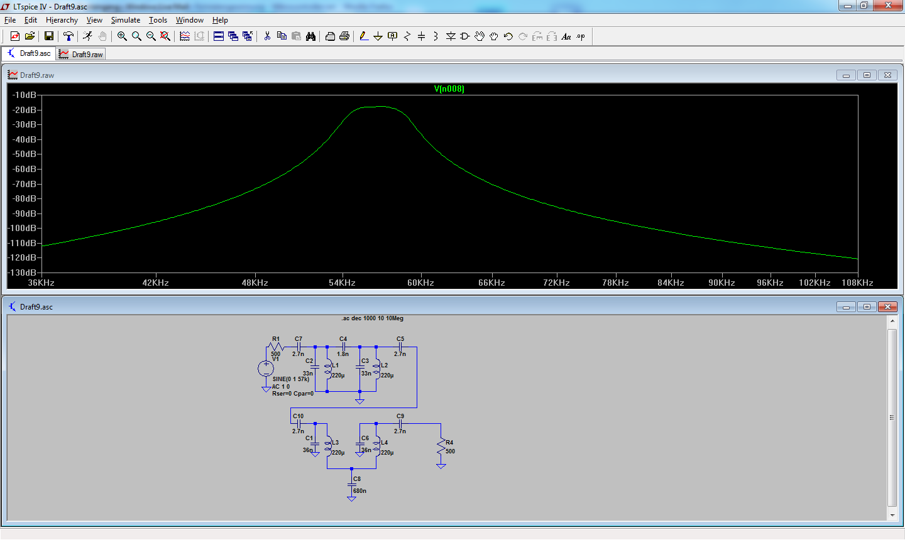The height and width of the screenshot is (540, 905).
Task: Choose the Capacitor component tool
Action: point(421,36)
